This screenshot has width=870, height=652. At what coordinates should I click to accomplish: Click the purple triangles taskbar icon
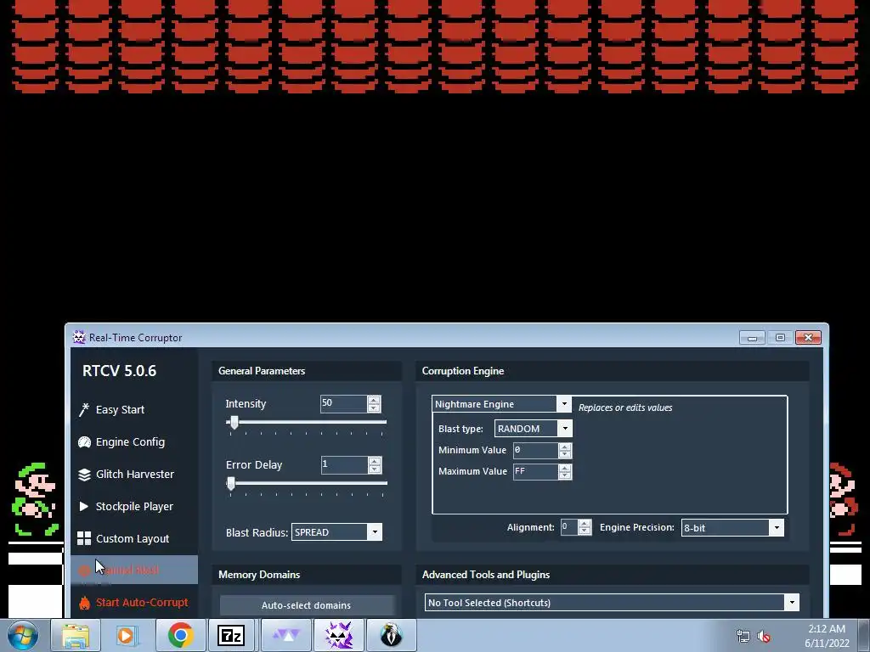tap(285, 636)
